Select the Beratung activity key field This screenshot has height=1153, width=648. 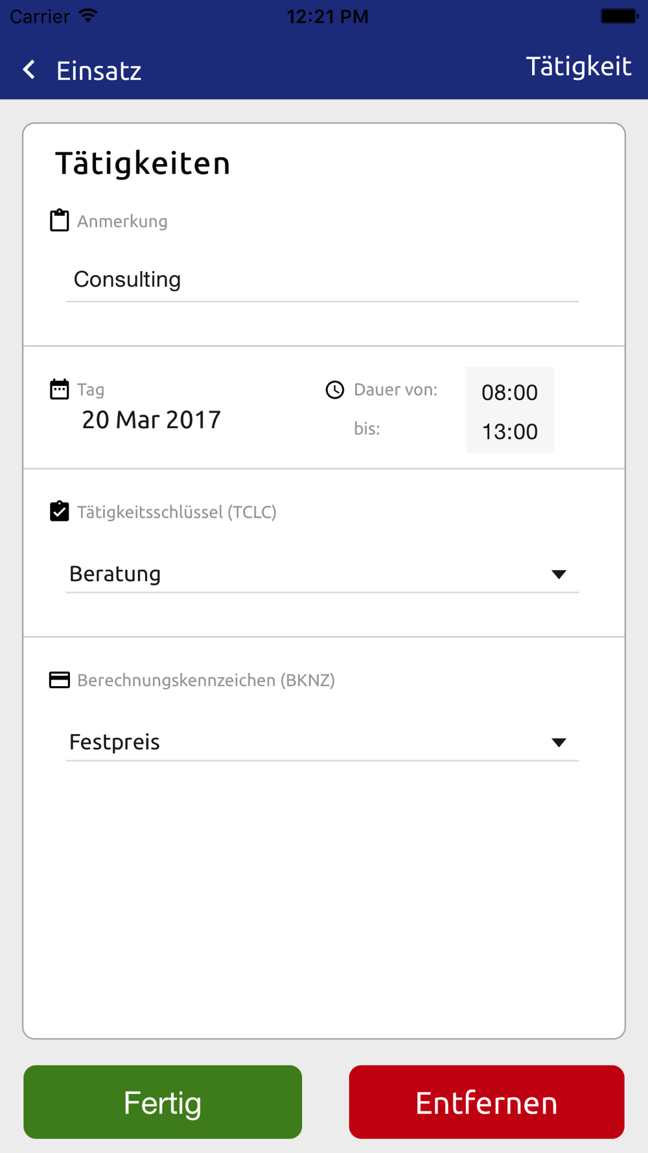coord(322,574)
